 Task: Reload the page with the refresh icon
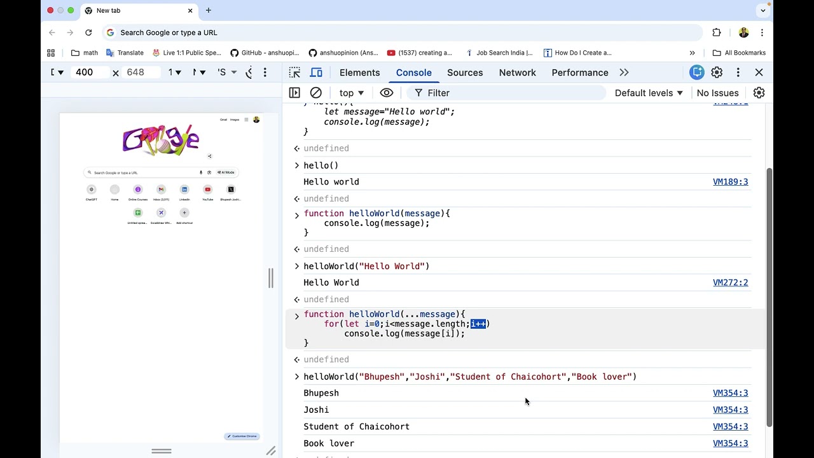[x=88, y=32]
